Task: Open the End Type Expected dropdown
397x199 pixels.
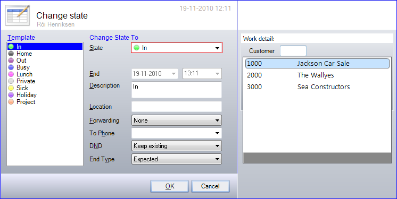Action: 177,159
